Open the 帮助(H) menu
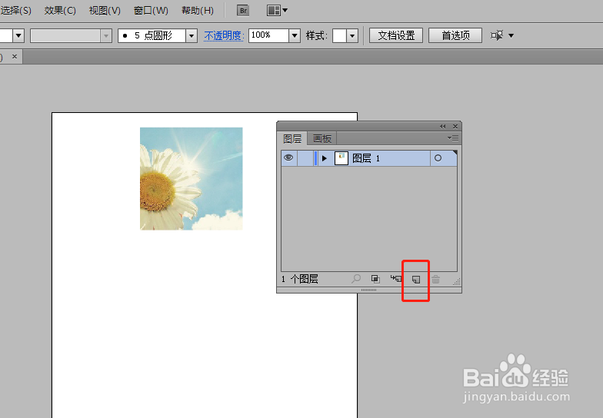The image size is (603, 418). tap(198, 11)
